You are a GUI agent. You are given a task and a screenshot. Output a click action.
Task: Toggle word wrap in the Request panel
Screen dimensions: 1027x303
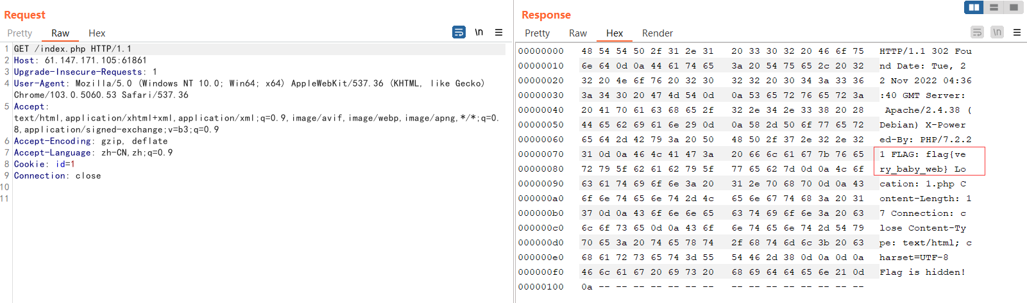click(x=459, y=32)
